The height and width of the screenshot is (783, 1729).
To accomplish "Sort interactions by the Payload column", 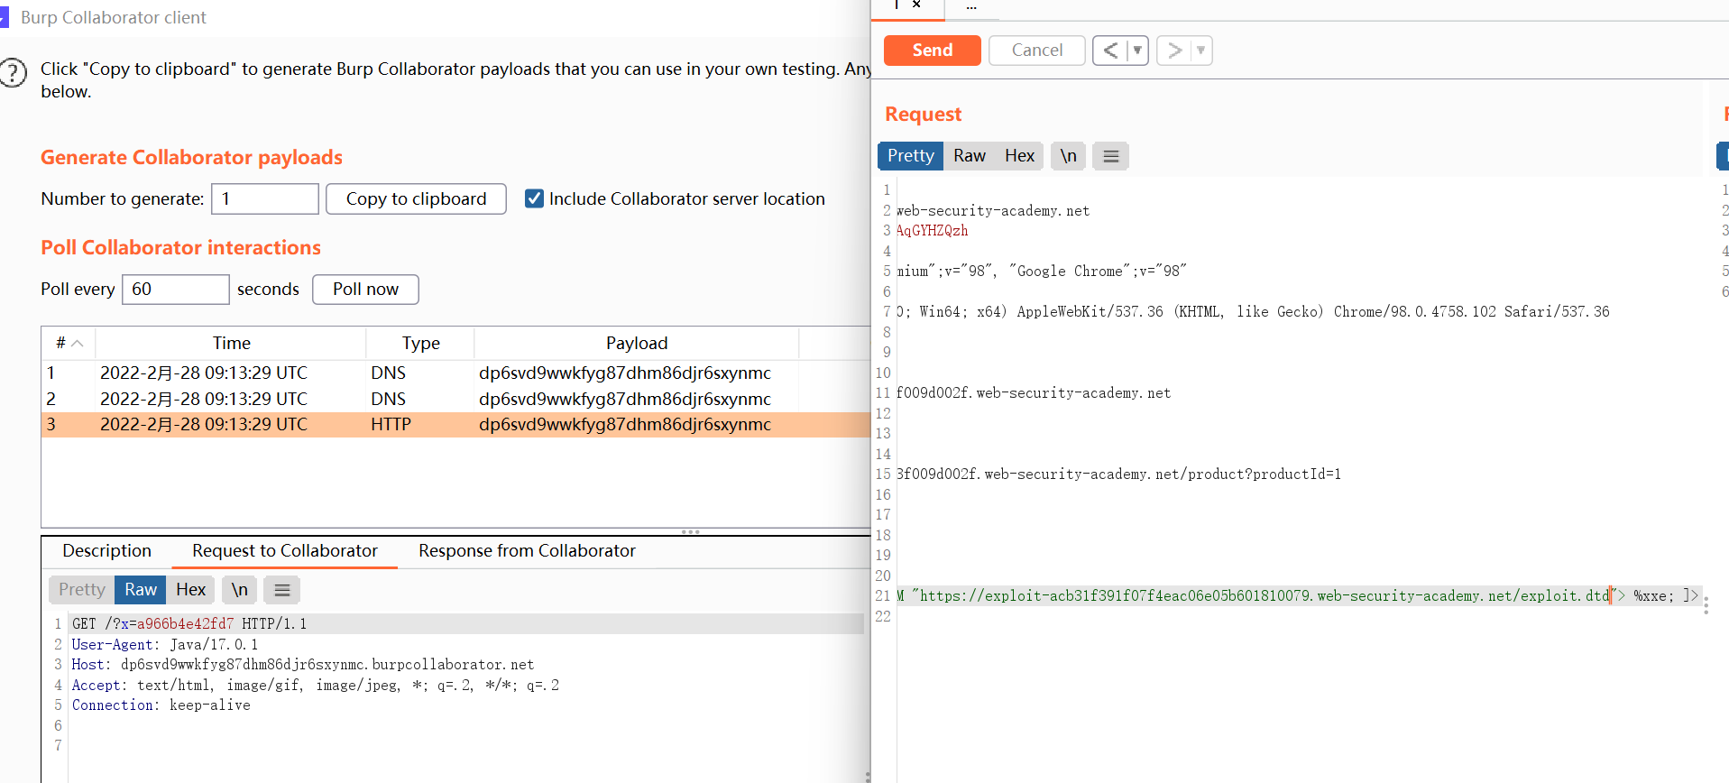I will (637, 343).
